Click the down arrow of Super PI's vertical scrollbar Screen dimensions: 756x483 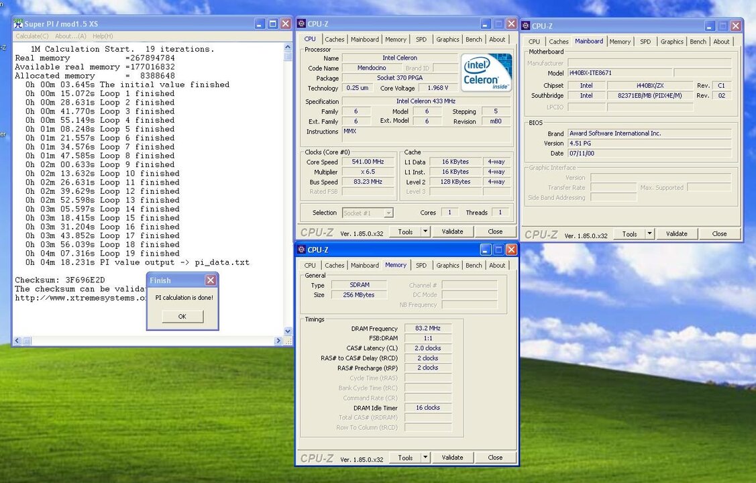point(288,331)
